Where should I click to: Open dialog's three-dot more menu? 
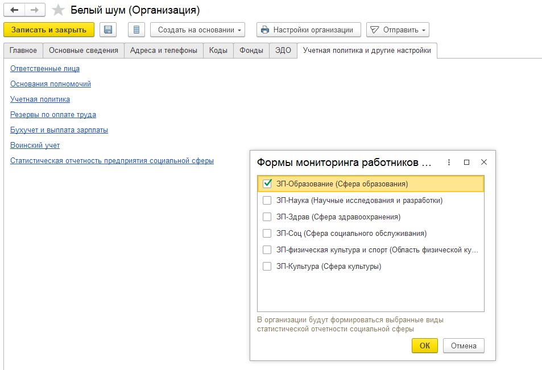coord(449,162)
